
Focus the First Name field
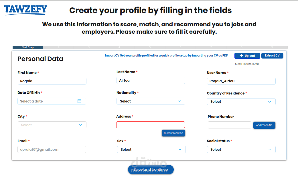52,81
